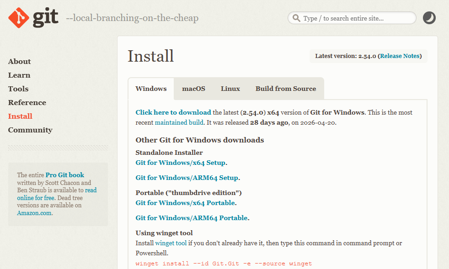Open Learn in the sidebar

click(x=19, y=75)
